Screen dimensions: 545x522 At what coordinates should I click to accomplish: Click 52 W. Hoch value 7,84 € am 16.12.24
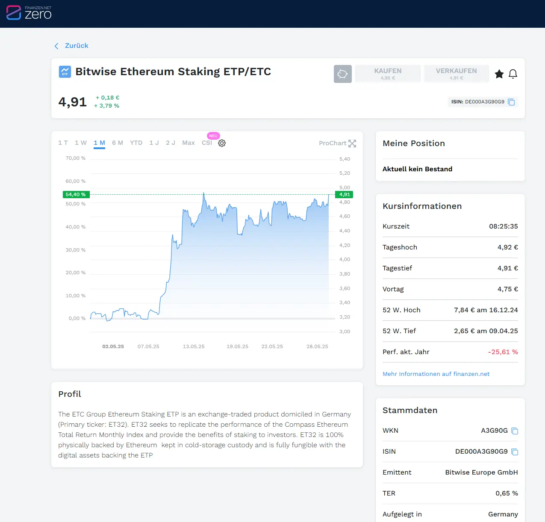pos(486,310)
